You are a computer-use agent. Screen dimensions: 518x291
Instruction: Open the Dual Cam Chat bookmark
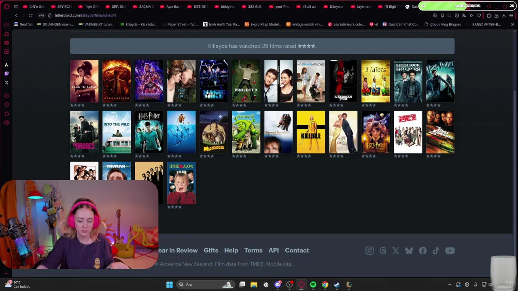(x=400, y=24)
